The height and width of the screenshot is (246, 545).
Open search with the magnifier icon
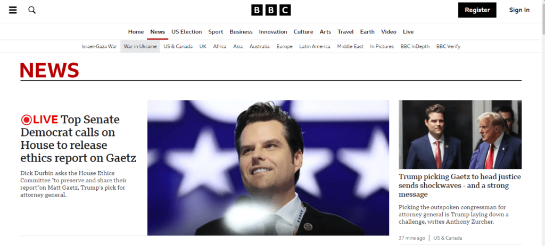(x=32, y=10)
